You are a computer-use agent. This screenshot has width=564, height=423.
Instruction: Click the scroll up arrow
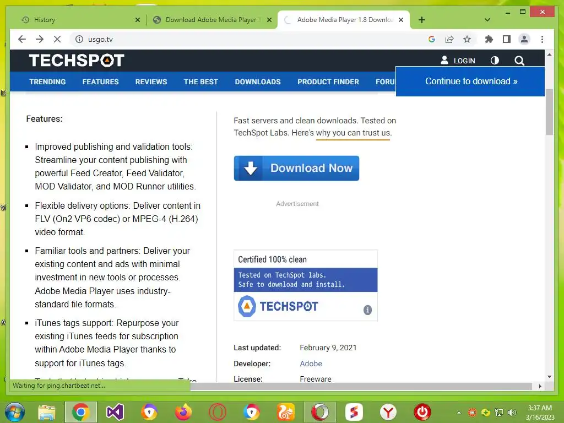pyautogui.click(x=549, y=55)
